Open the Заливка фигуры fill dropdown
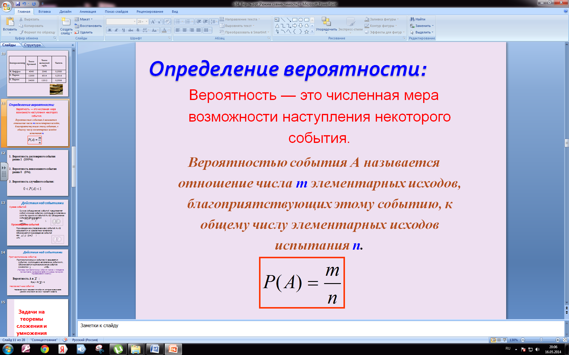 coord(383,19)
